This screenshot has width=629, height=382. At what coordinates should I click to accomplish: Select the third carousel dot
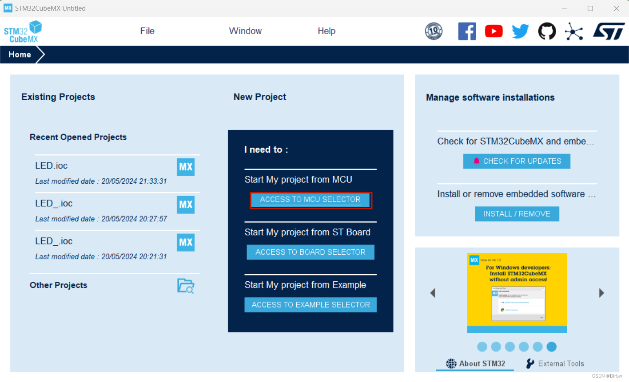tap(510, 347)
